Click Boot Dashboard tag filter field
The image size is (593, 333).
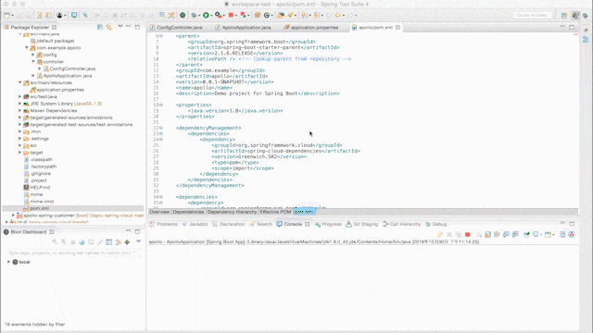(x=72, y=253)
